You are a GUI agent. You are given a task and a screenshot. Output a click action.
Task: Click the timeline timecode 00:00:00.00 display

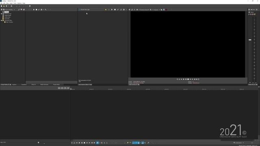click(x=63, y=88)
